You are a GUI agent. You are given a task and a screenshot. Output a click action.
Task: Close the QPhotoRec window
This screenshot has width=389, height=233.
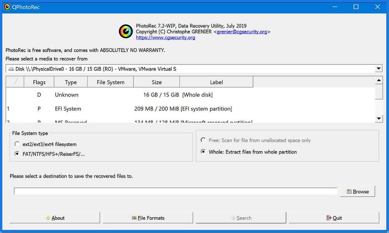pos(377,7)
